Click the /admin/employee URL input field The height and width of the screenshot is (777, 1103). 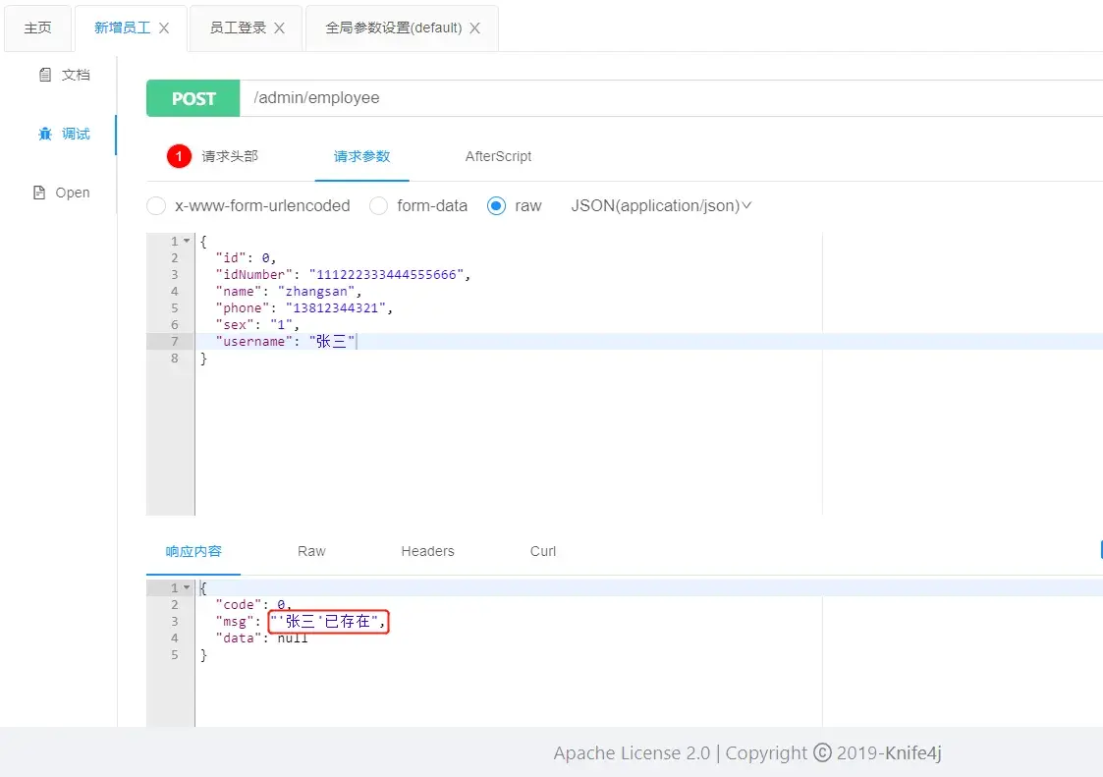[668, 98]
